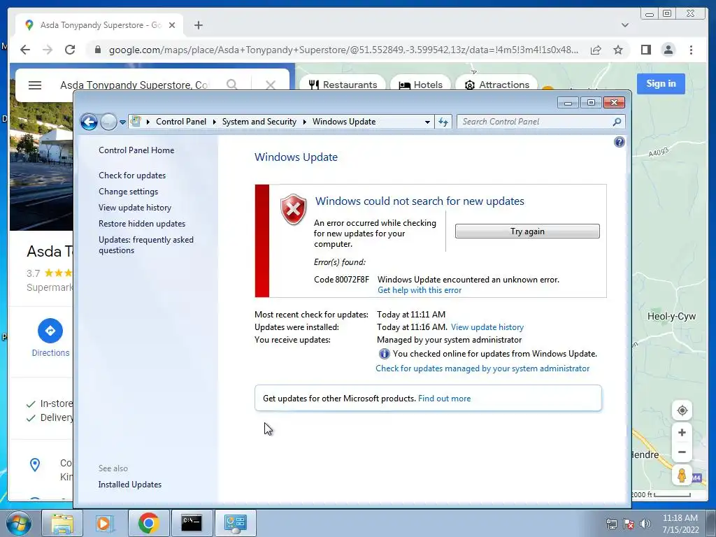Viewport: 716px width, 537px height.
Task: Open the Windows Start menu
Action: [x=19, y=523]
